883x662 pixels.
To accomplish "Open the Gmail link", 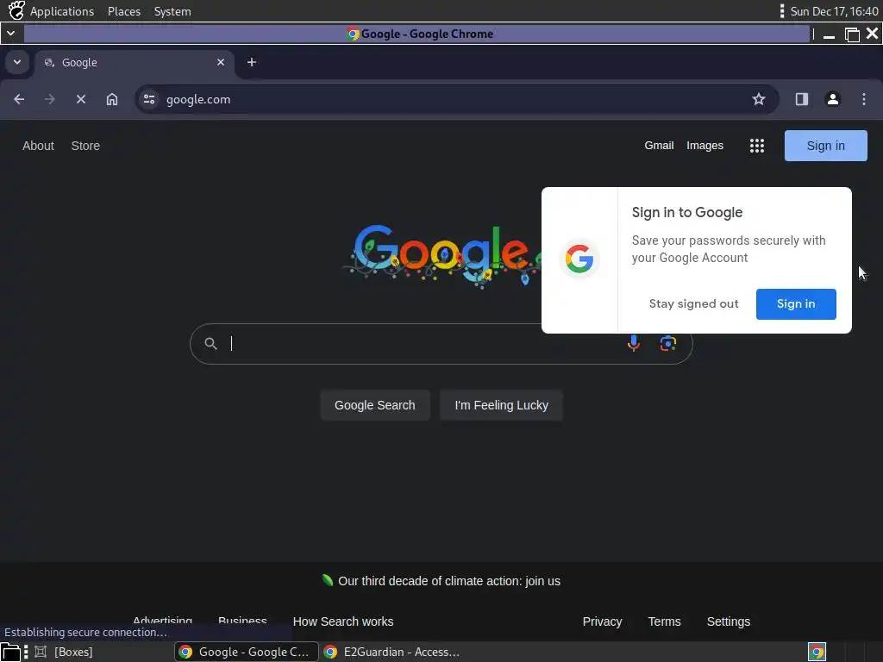I will point(659,145).
